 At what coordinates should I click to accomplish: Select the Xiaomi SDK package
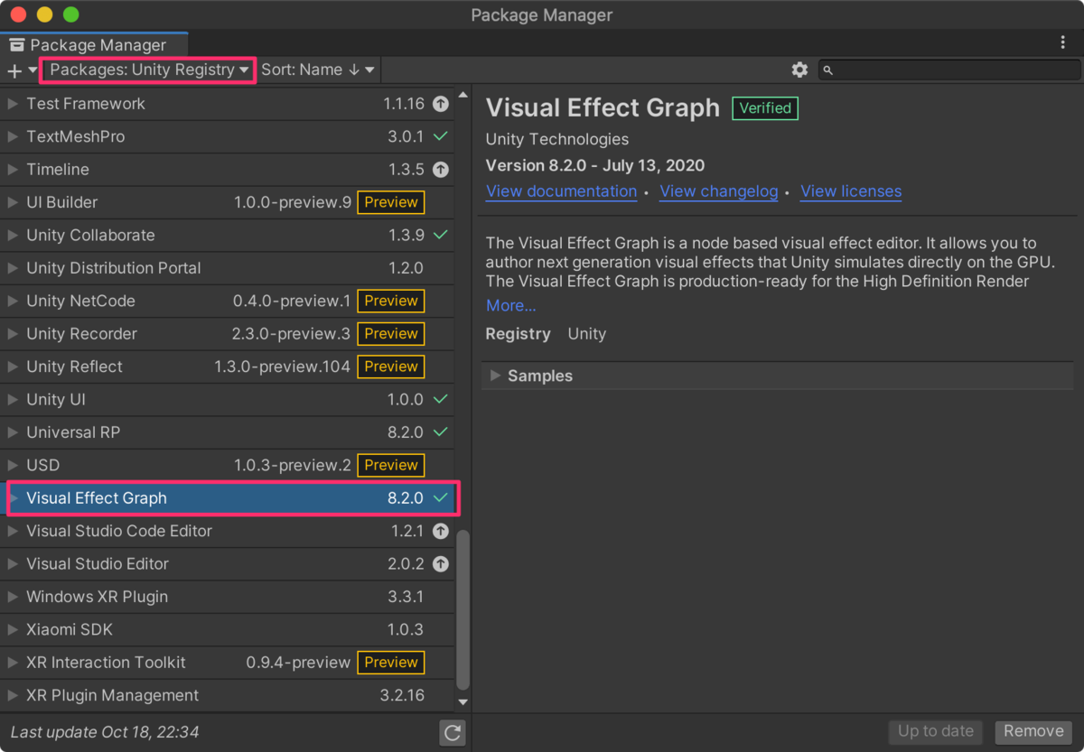227,629
